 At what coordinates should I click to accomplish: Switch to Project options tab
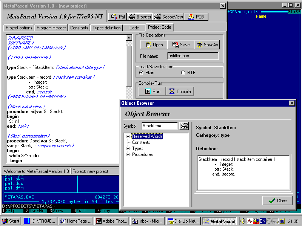[19, 28]
